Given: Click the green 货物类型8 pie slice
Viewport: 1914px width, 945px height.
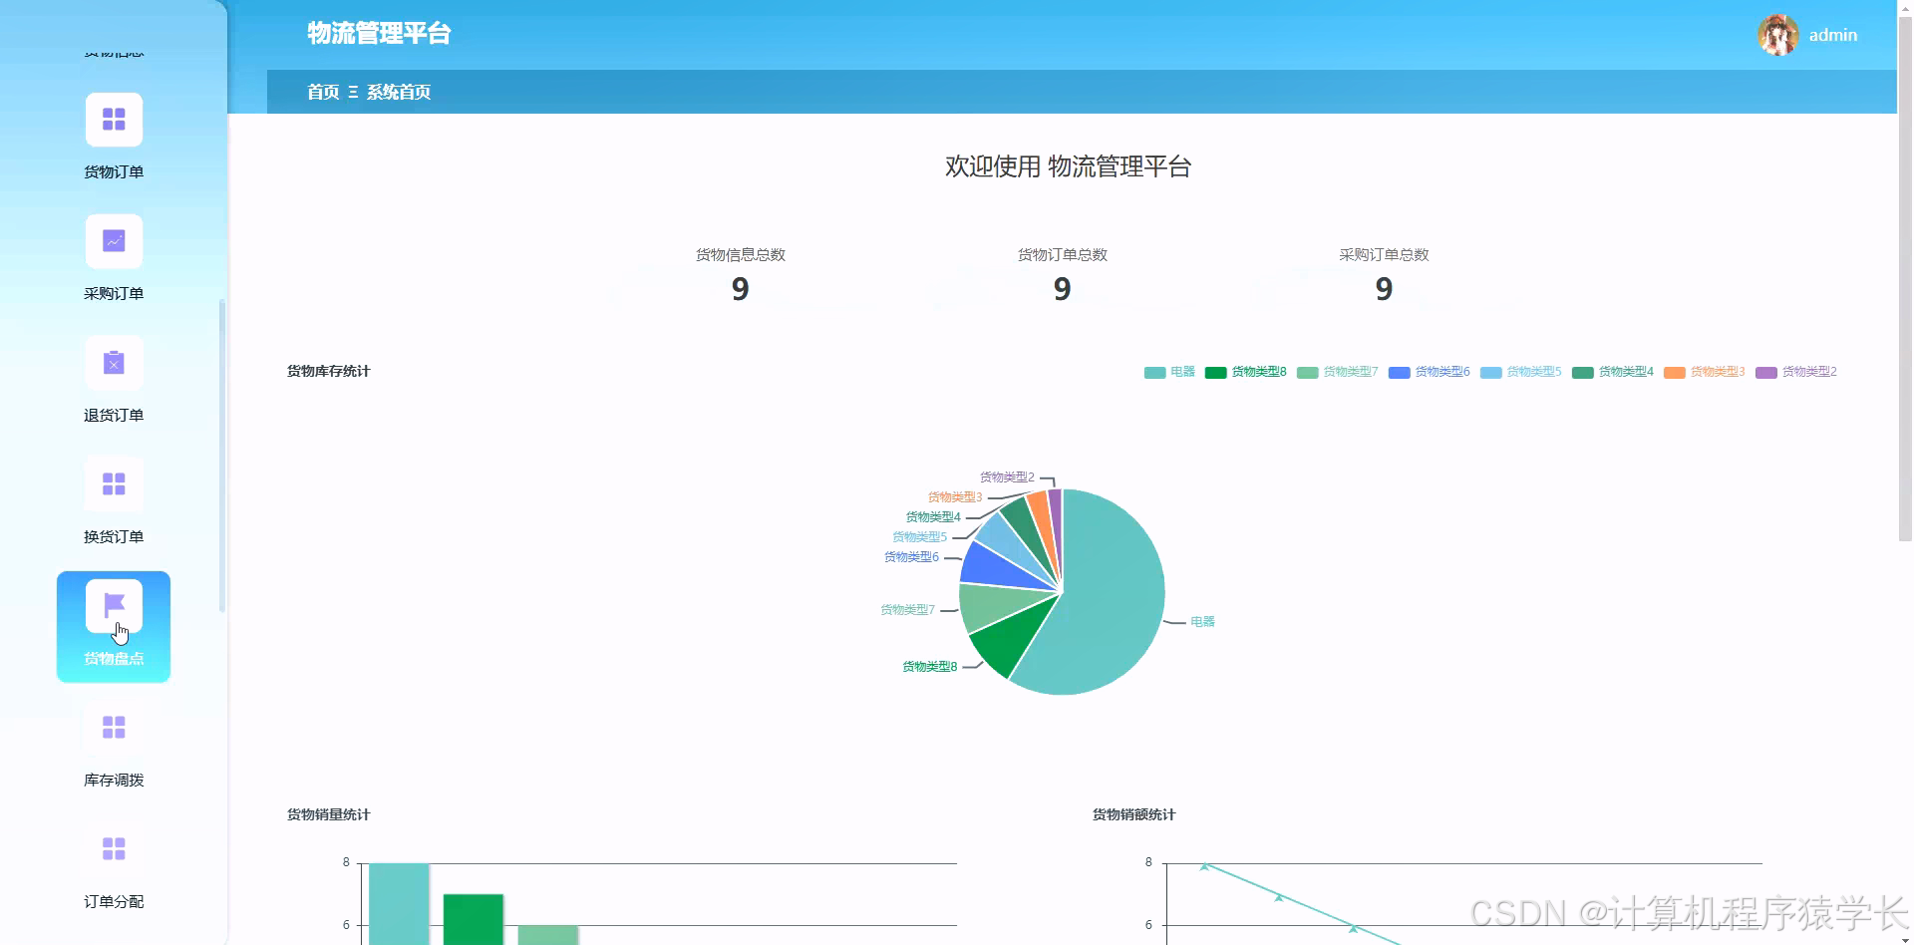Looking at the screenshot, I should click(1009, 642).
